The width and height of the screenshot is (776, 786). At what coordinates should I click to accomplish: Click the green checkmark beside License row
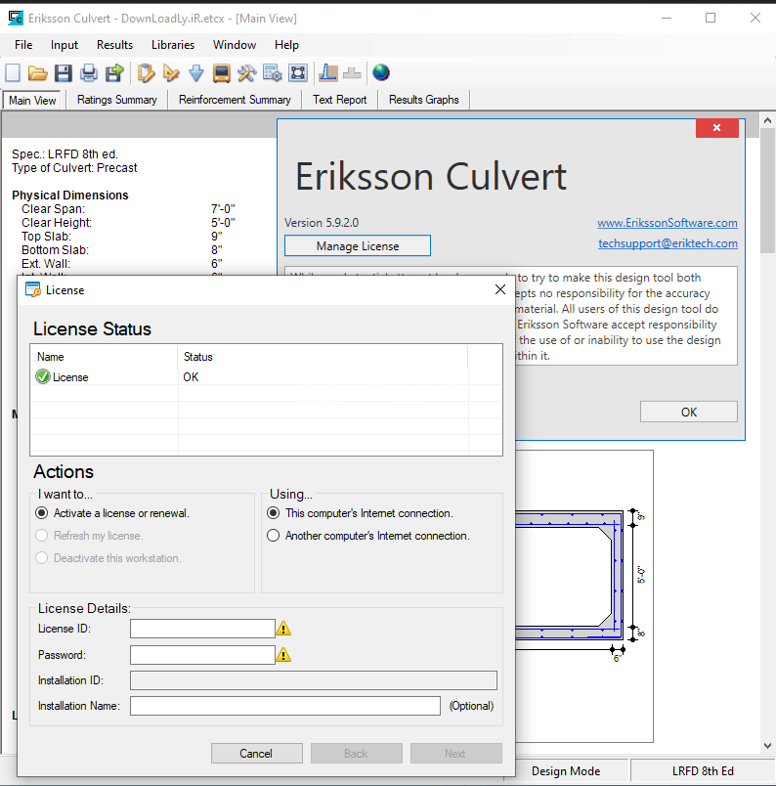coord(43,376)
